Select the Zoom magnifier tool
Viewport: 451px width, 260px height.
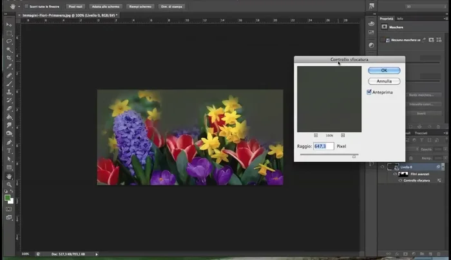[9, 184]
